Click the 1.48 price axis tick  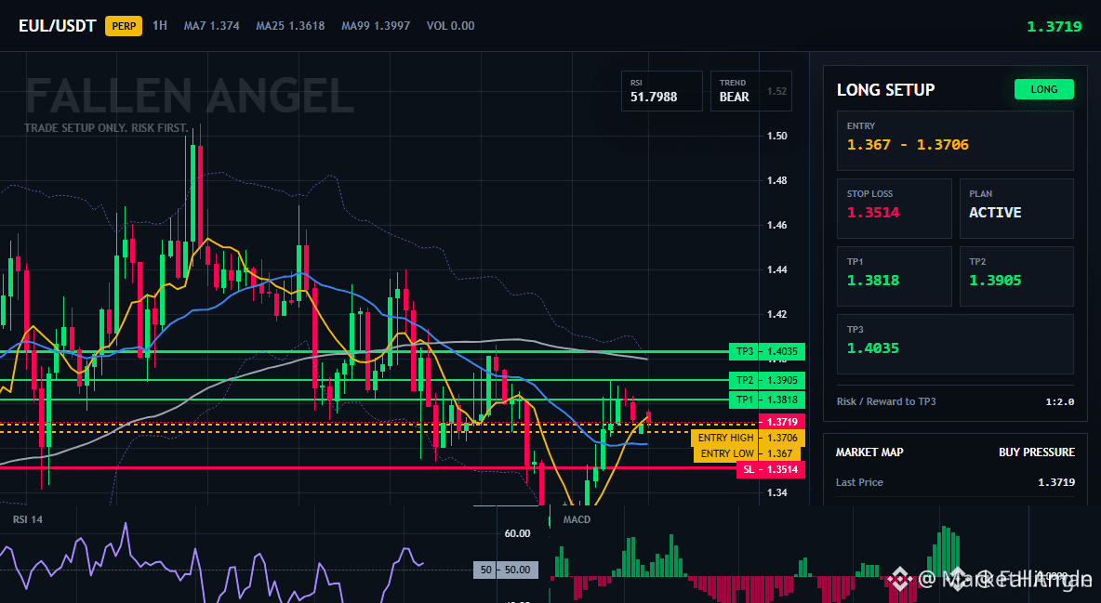point(776,180)
